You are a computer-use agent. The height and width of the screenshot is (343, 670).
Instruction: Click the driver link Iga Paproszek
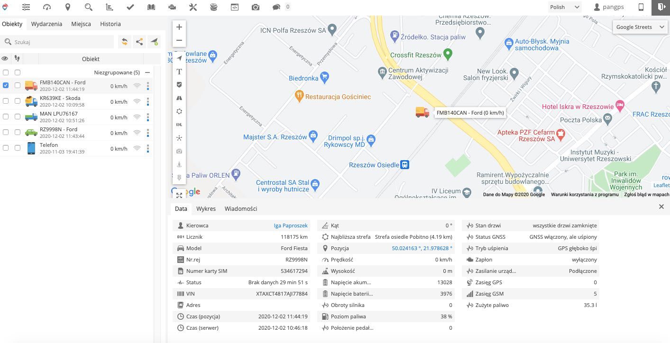pos(291,226)
